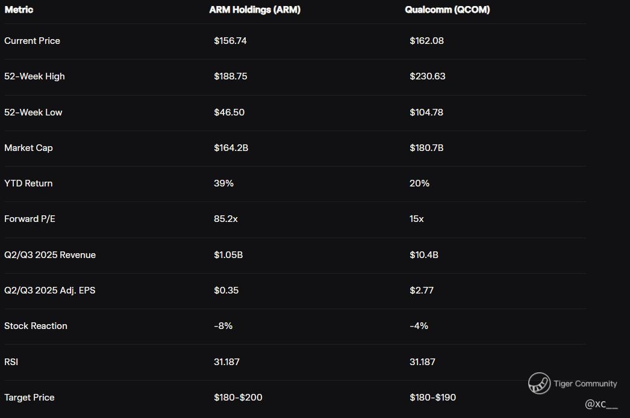Click Qualcomm's revenue value $10.4B
This screenshot has height=418, width=630.
coord(423,255)
